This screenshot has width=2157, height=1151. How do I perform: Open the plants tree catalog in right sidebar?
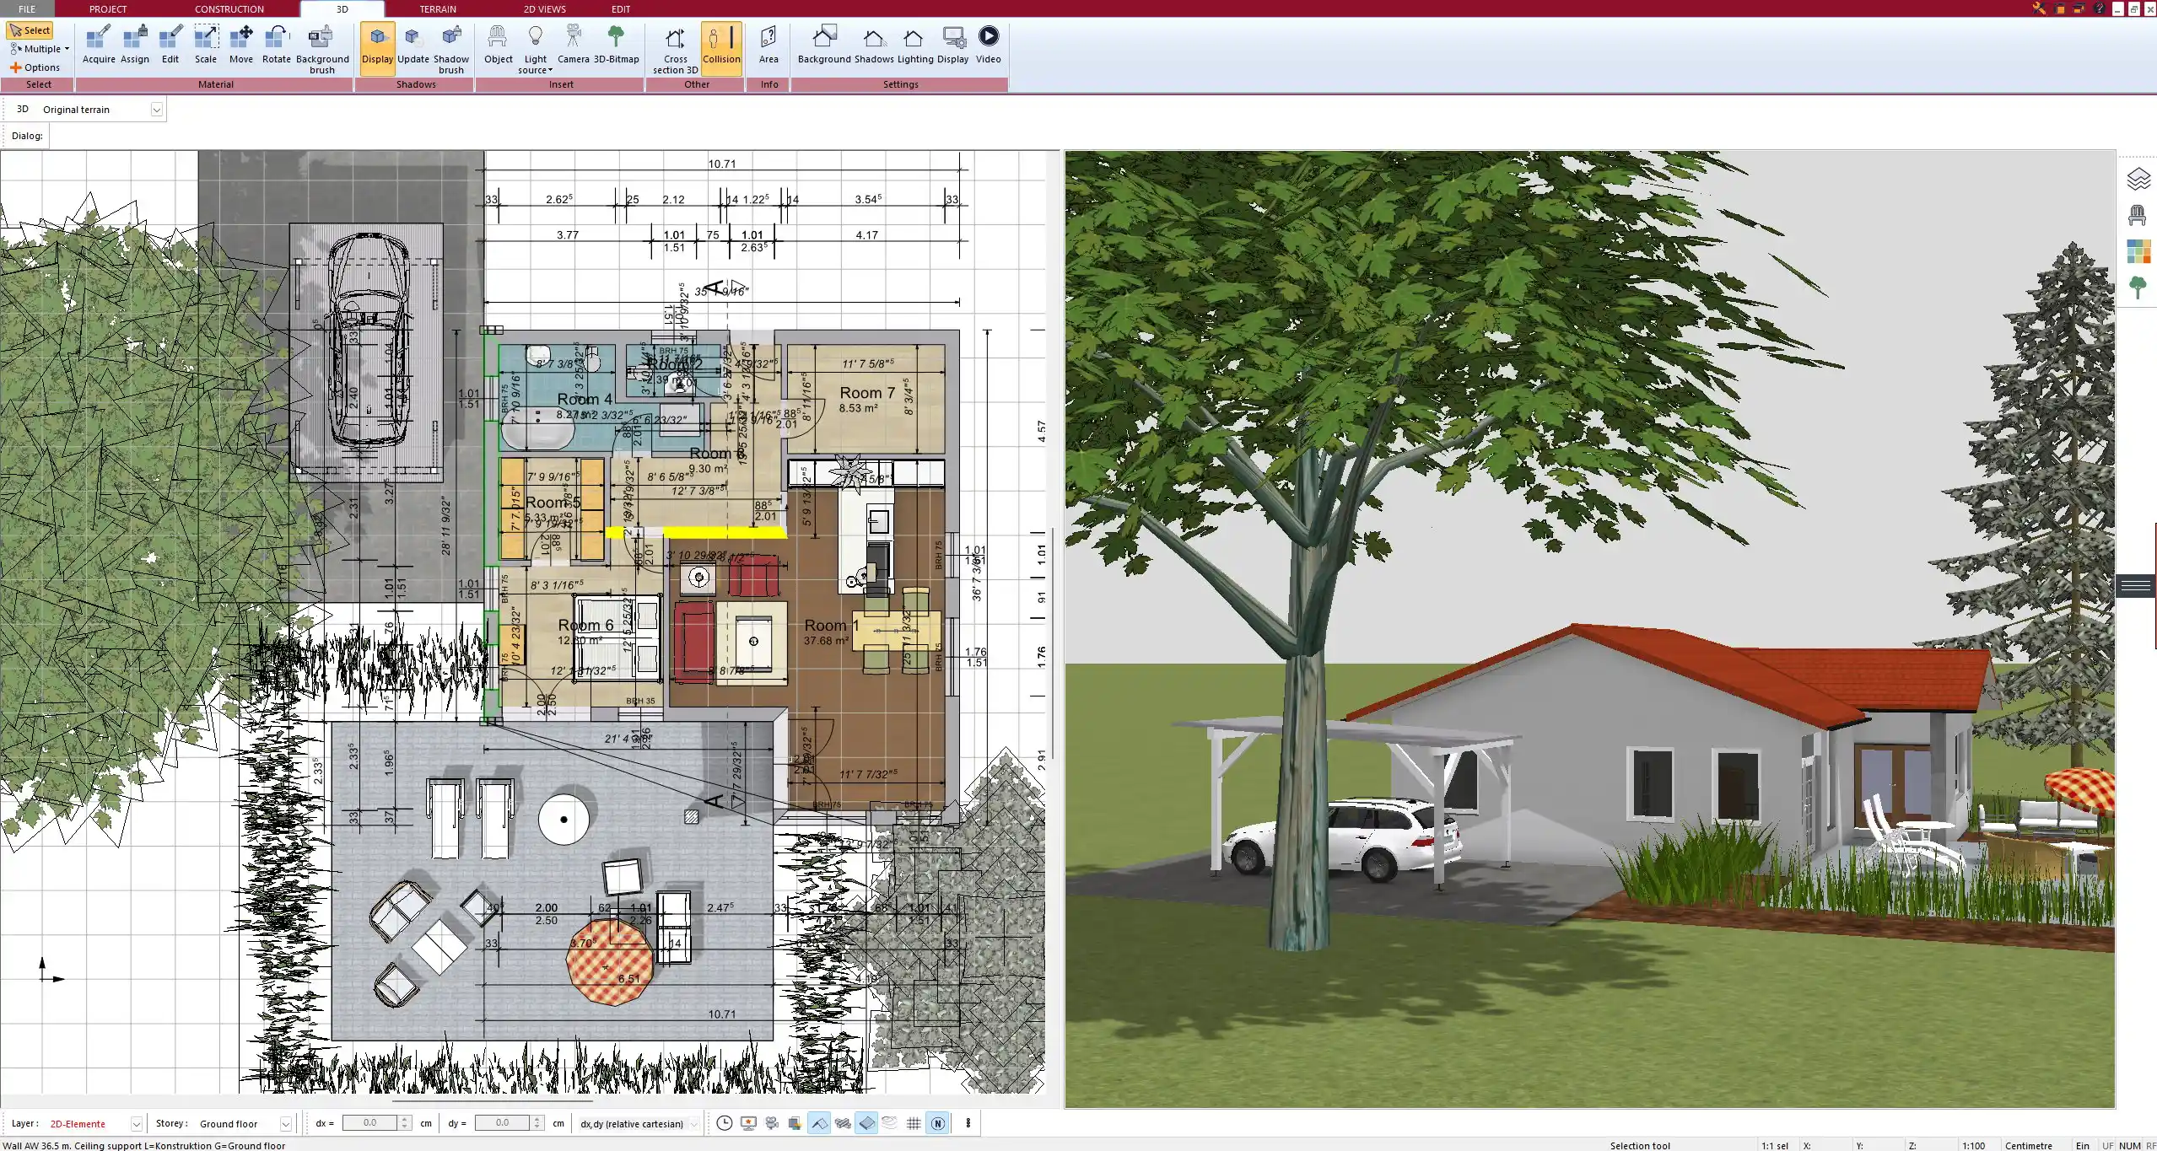tap(2138, 288)
